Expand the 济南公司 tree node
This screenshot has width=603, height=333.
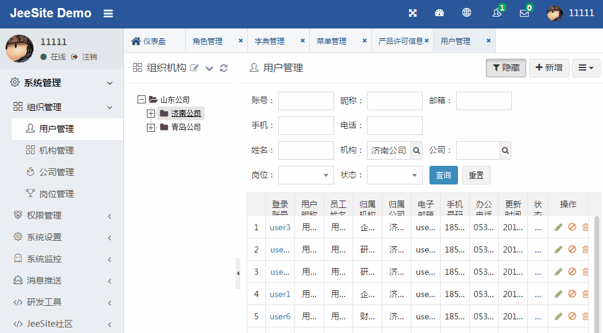pos(151,113)
